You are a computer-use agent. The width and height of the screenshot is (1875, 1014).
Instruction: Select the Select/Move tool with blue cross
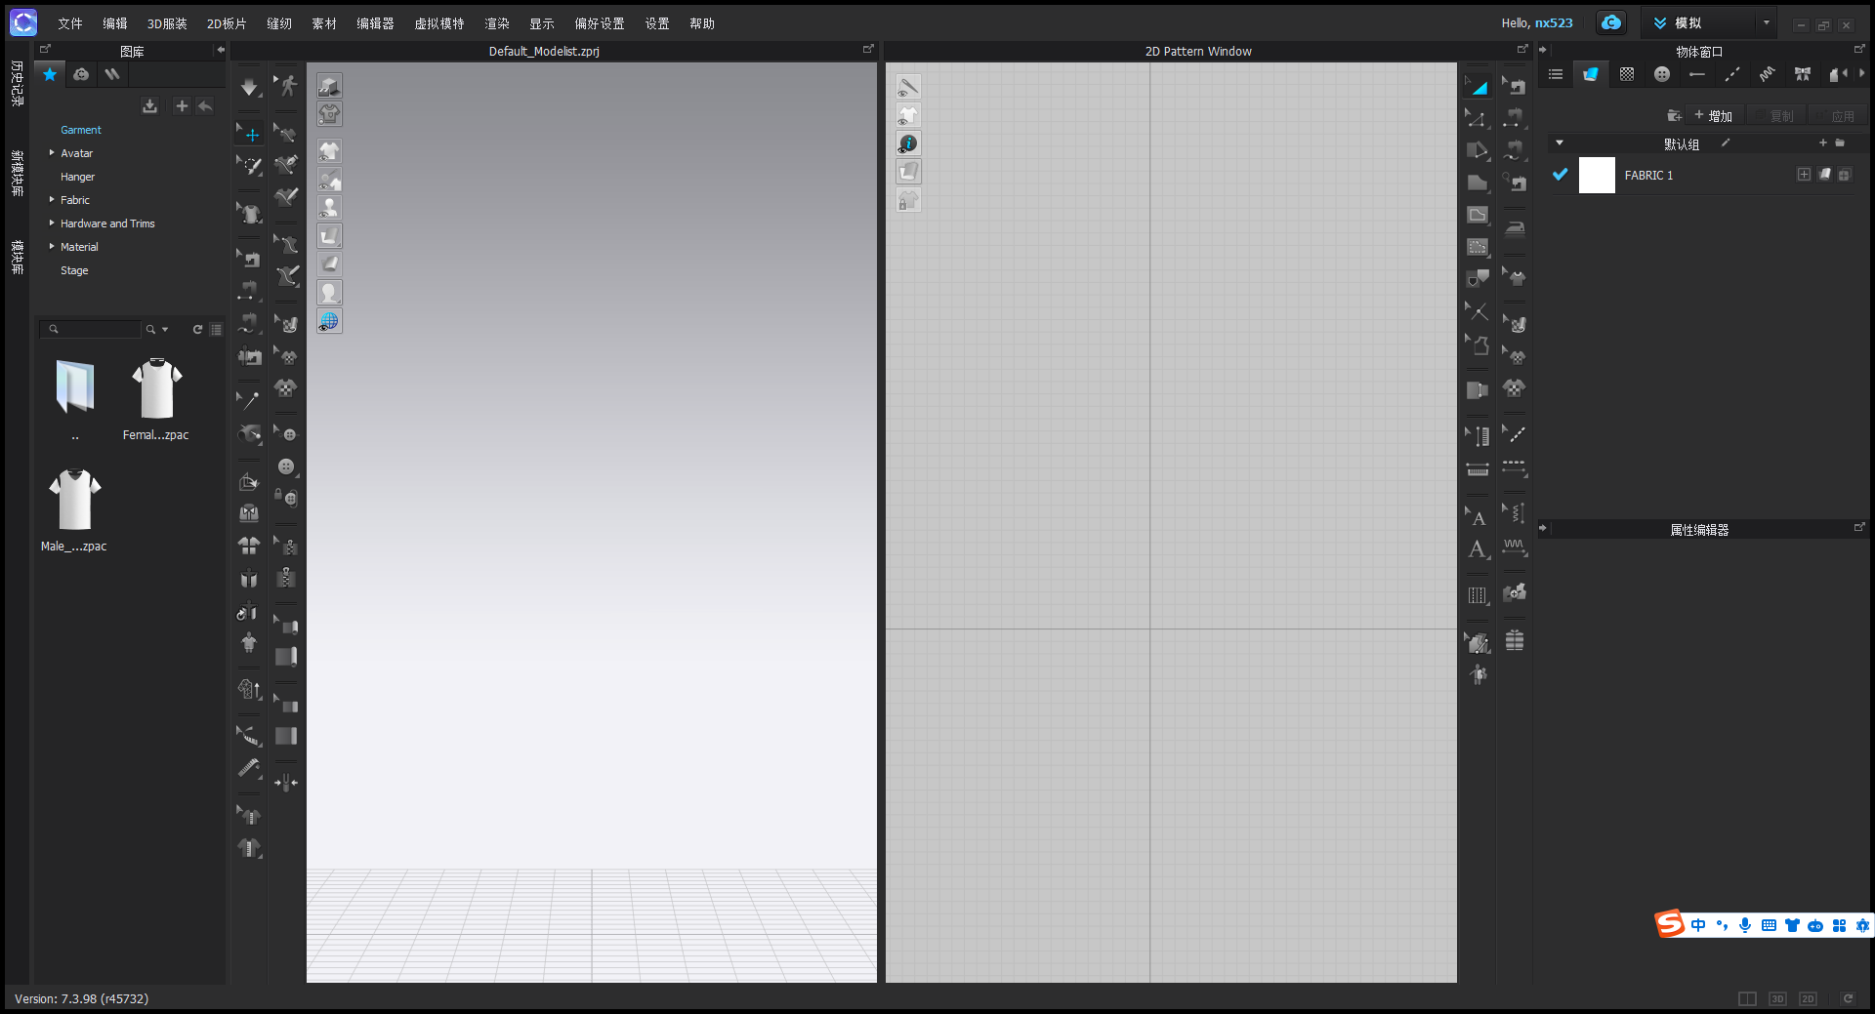pyautogui.click(x=250, y=134)
